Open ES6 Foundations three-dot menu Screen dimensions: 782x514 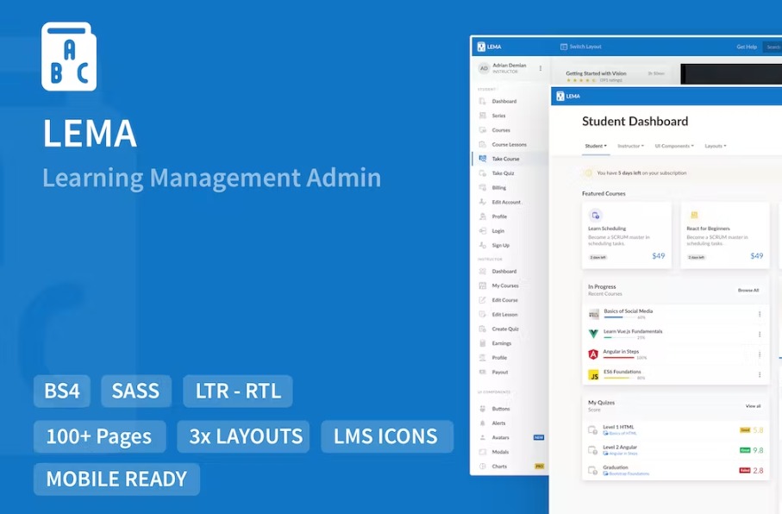coord(760,375)
